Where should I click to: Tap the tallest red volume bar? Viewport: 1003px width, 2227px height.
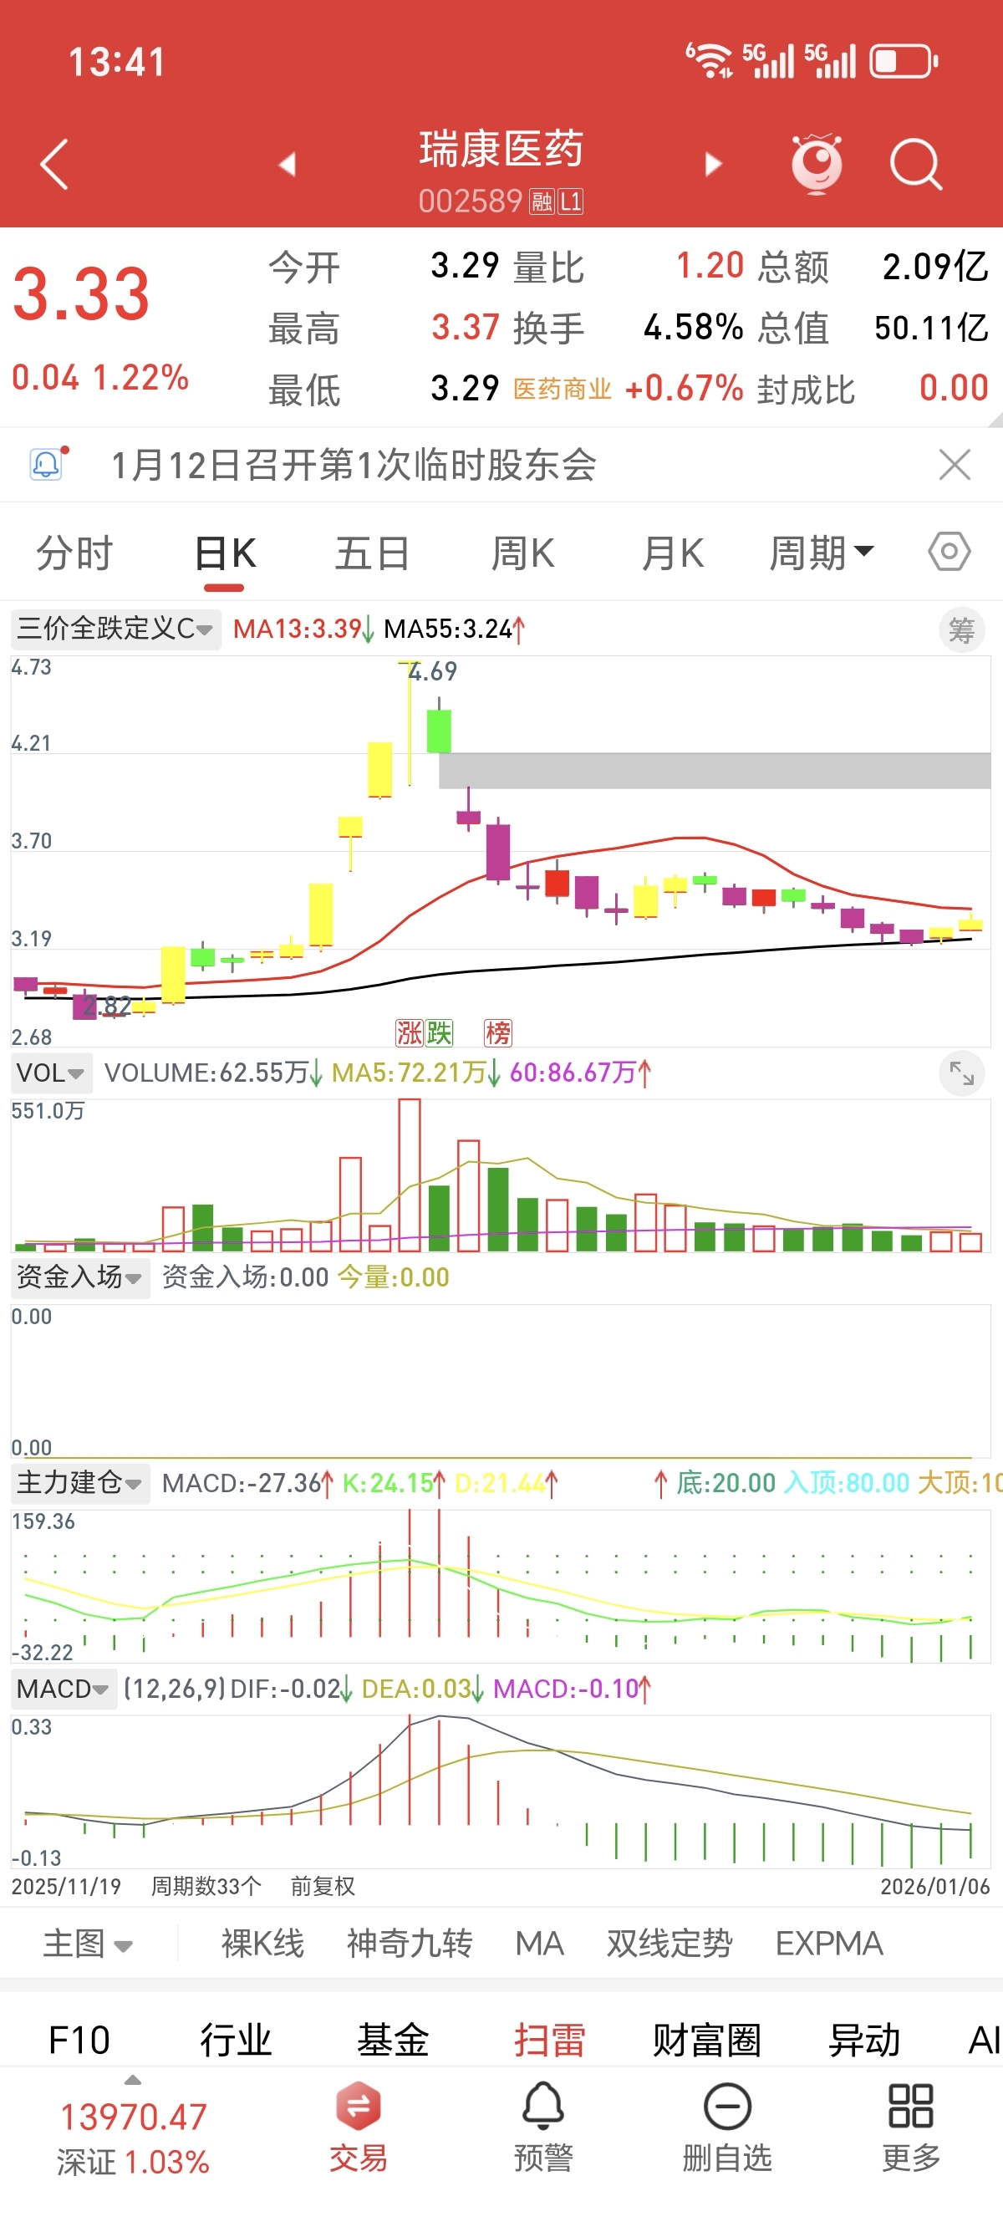[x=409, y=1175]
